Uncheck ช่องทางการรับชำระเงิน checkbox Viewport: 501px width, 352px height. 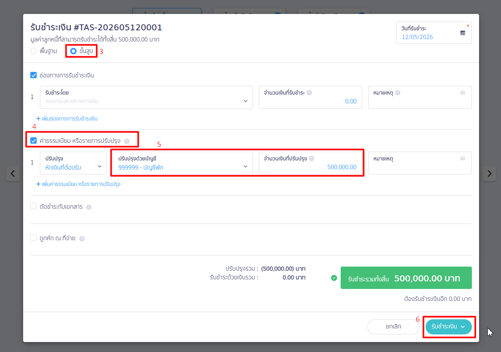[x=34, y=75]
